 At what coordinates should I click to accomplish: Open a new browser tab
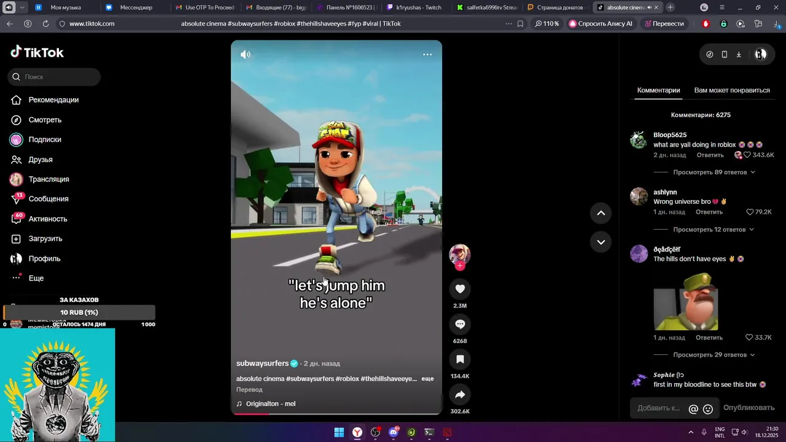tap(670, 7)
